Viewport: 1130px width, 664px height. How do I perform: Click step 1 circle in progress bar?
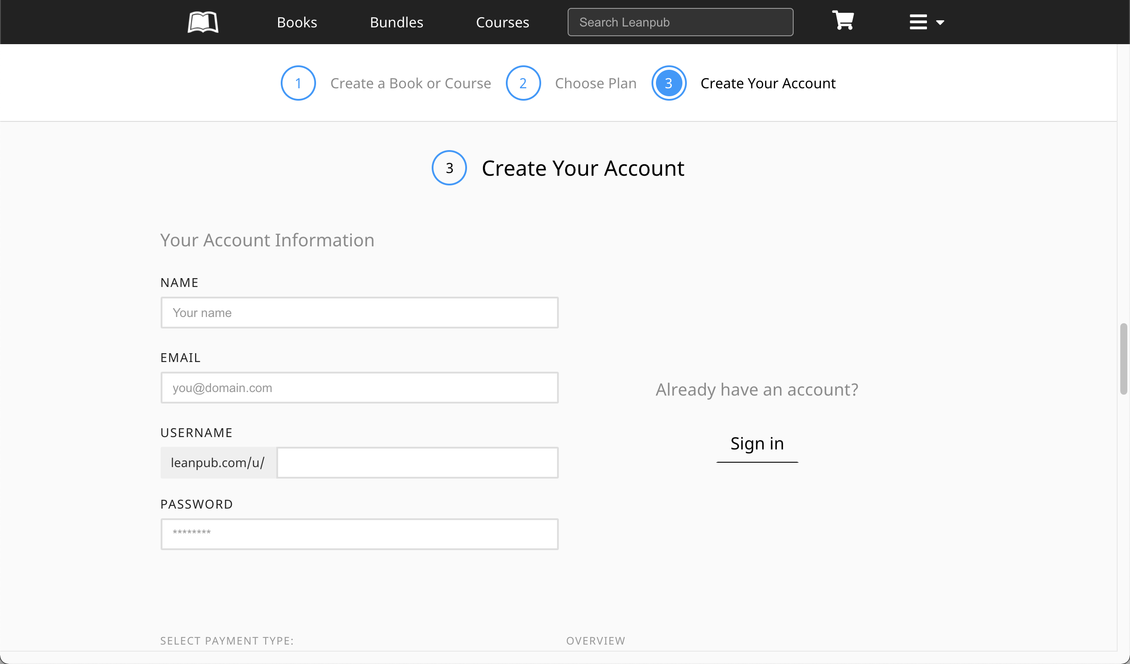coord(298,83)
